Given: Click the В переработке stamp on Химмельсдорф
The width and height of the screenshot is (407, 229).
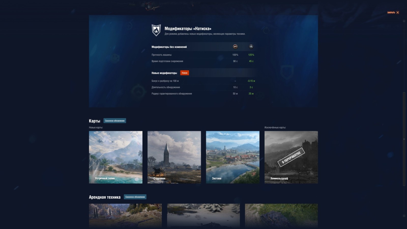Looking at the screenshot, I should coord(291,157).
